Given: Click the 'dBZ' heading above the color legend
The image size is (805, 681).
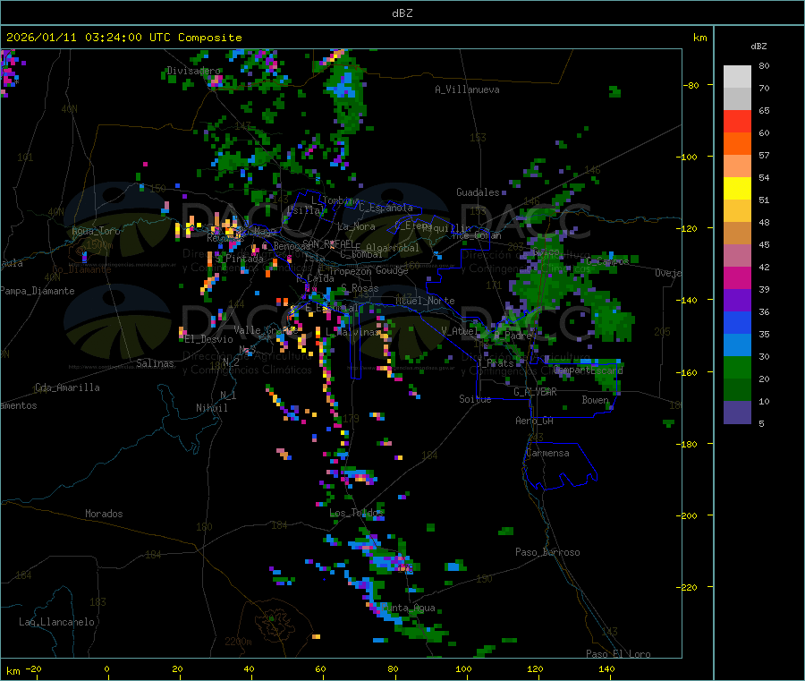Looking at the screenshot, I should (758, 47).
